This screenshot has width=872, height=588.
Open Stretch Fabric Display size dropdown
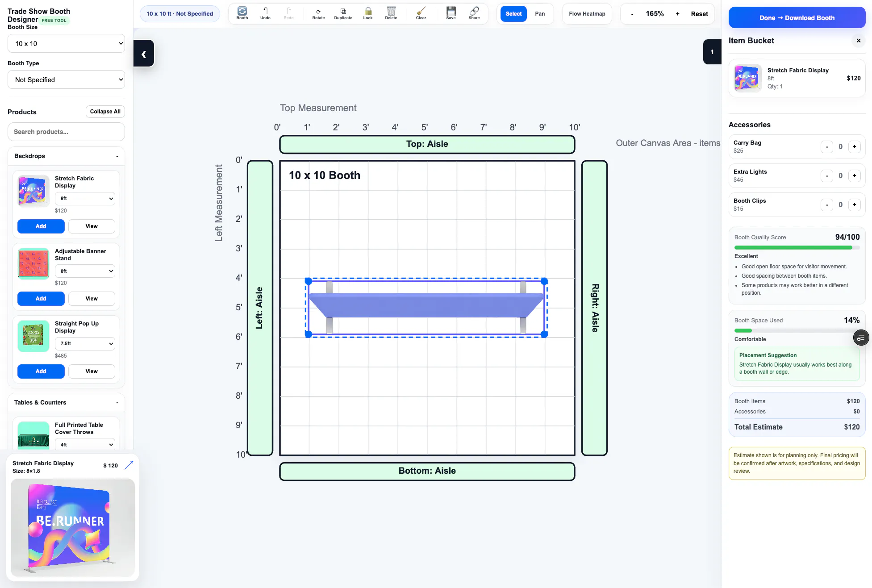(85, 199)
